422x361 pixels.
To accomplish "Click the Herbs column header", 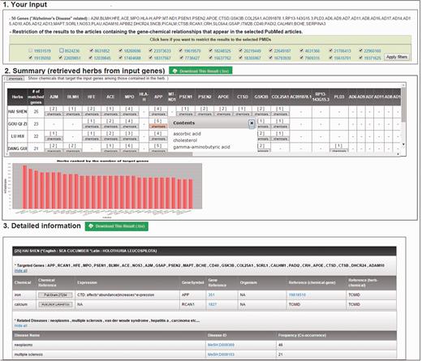I will coord(17,97).
